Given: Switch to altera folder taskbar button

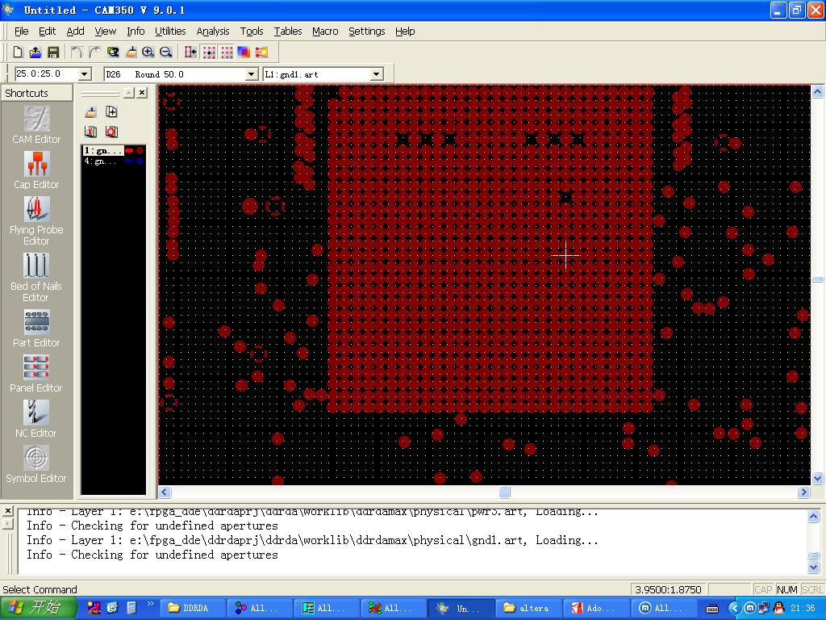Looking at the screenshot, I should pyautogui.click(x=528, y=608).
